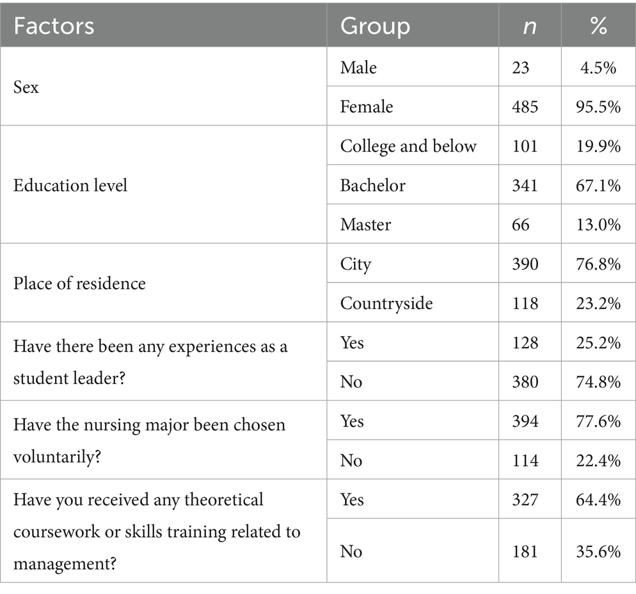Select the Female group cell
The image size is (636, 594).
(x=367, y=106)
